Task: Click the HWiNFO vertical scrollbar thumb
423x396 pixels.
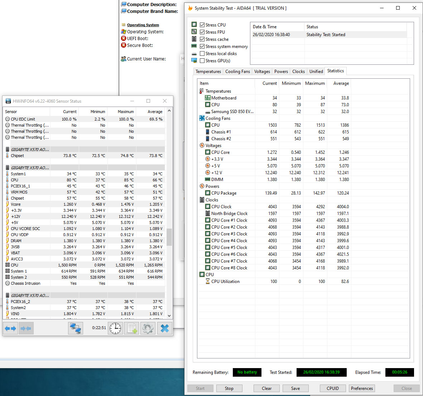Action: (169, 237)
